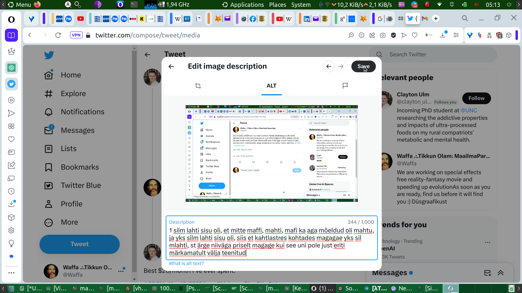Toggle the VPN badge in address bar
Viewport: 522px width, 293px height.
[76, 35]
